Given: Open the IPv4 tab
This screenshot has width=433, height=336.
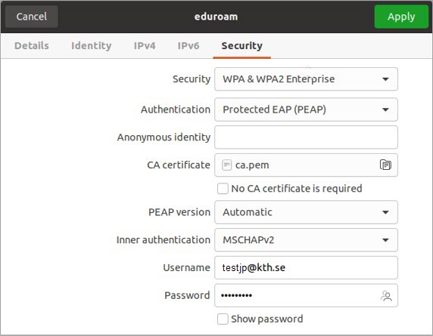Looking at the screenshot, I should (145, 46).
